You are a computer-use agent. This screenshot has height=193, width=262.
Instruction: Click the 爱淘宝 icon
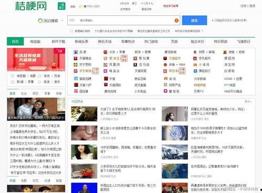(x=106, y=58)
